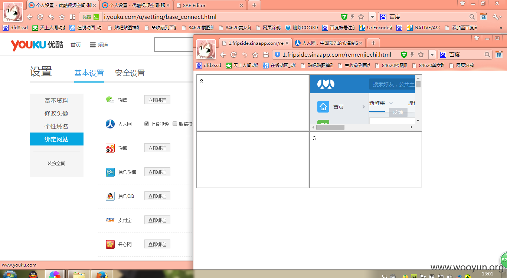Open QQ penguin from the Windows taskbar

click(33, 275)
